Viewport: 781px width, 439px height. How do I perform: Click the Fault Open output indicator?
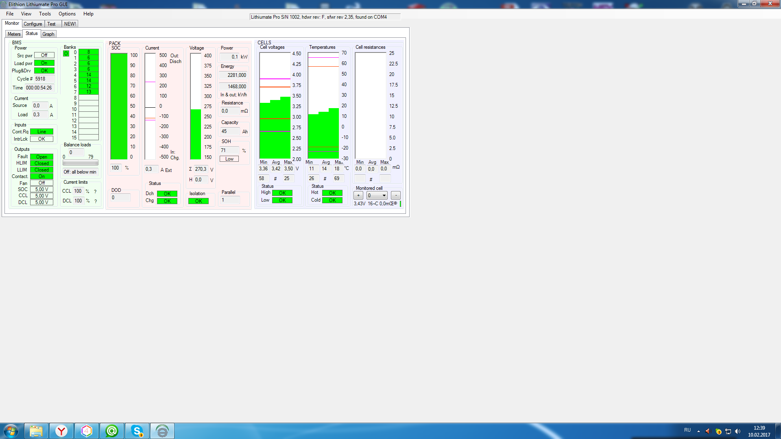click(41, 157)
